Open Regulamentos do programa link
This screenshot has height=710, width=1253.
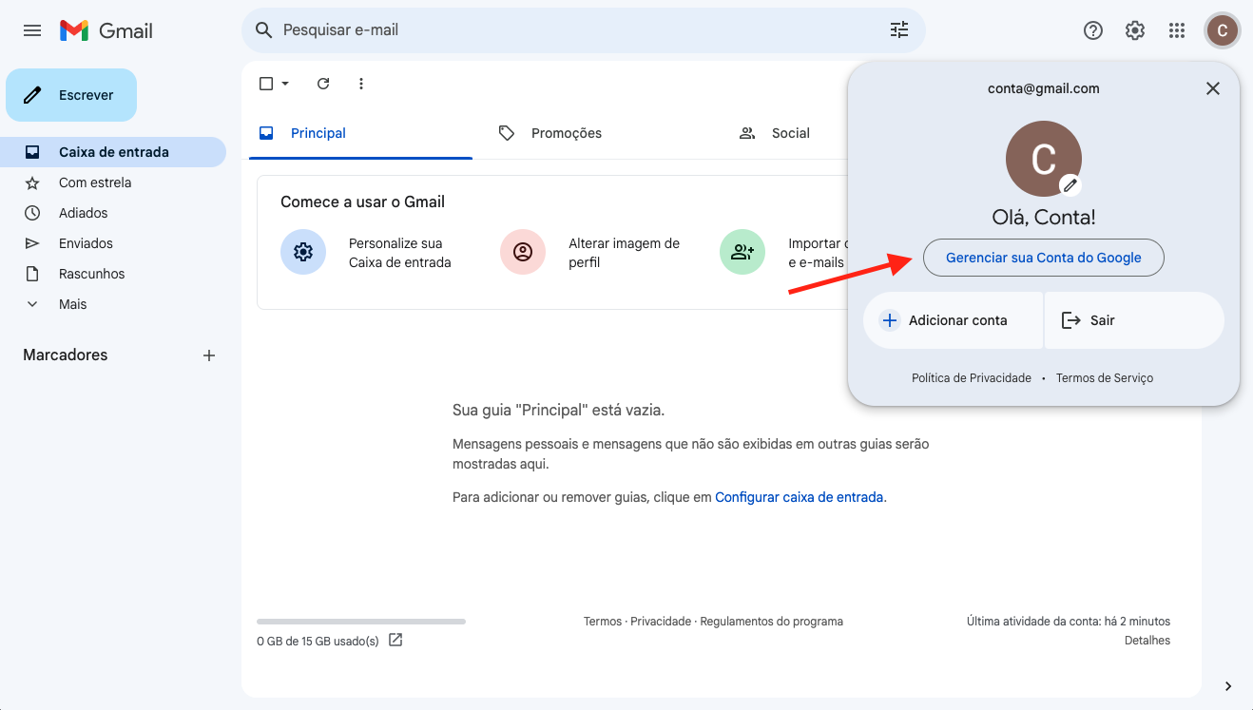[x=772, y=622]
